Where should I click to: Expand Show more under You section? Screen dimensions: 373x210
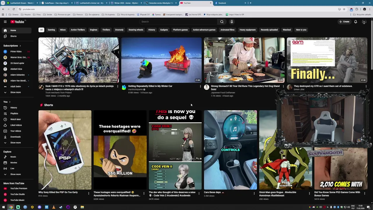coord(17,143)
